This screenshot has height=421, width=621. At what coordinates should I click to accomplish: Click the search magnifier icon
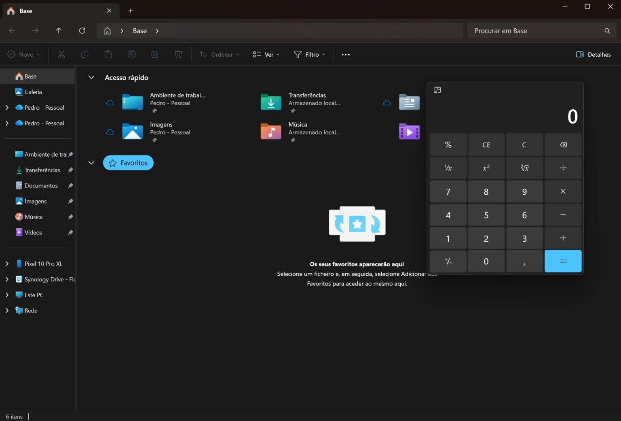(x=607, y=31)
